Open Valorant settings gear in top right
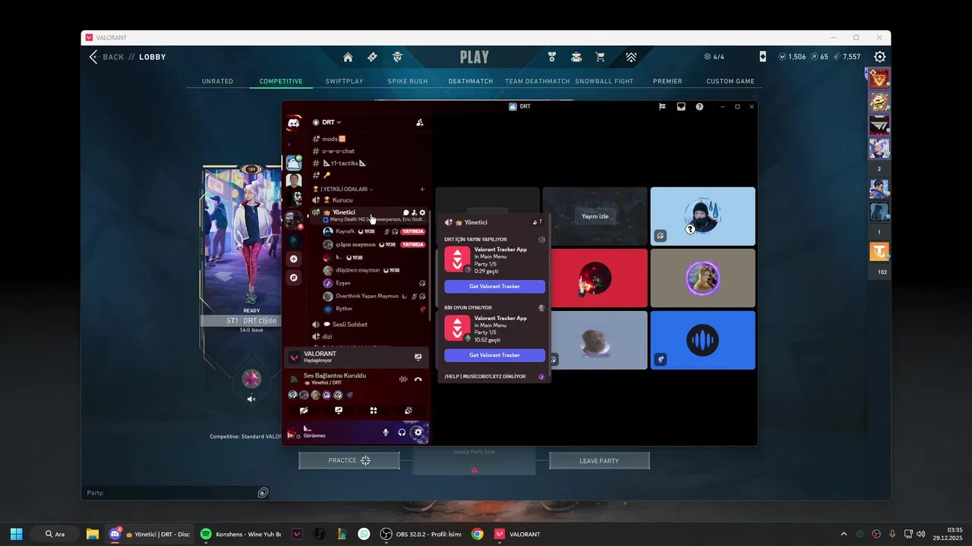Image resolution: width=972 pixels, height=546 pixels. pyautogui.click(x=880, y=57)
